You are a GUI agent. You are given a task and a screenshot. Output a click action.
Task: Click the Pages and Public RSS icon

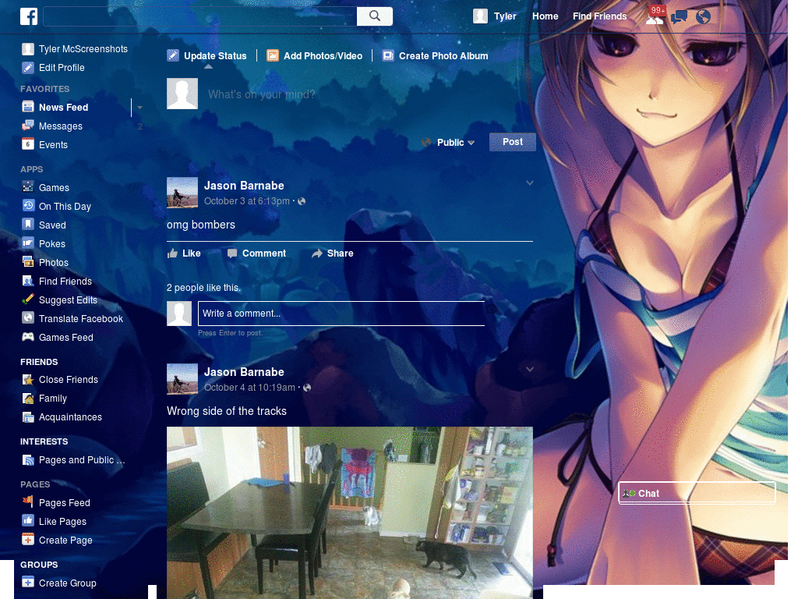28,460
